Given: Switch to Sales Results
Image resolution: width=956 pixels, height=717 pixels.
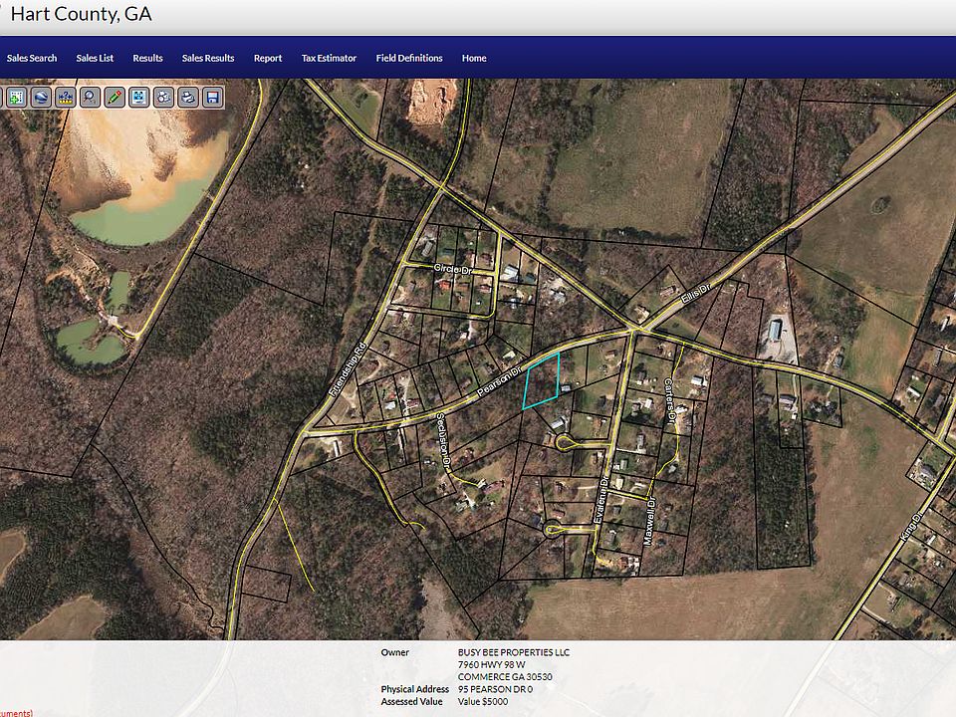Looking at the screenshot, I should tap(207, 58).
